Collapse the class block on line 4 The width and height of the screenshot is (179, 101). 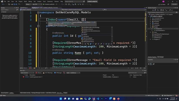tap(38, 26)
